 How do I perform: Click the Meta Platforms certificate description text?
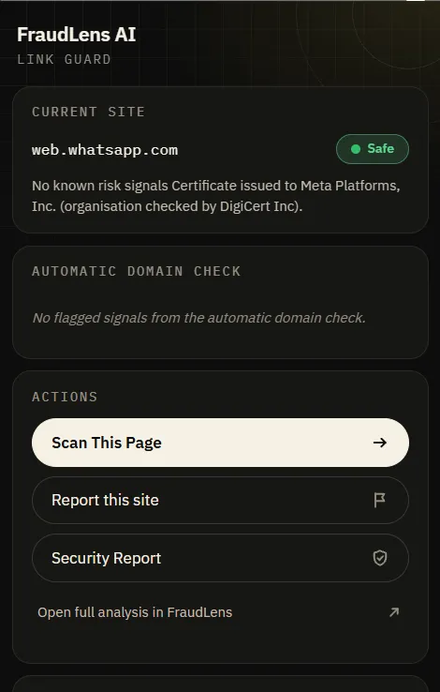[216, 196]
